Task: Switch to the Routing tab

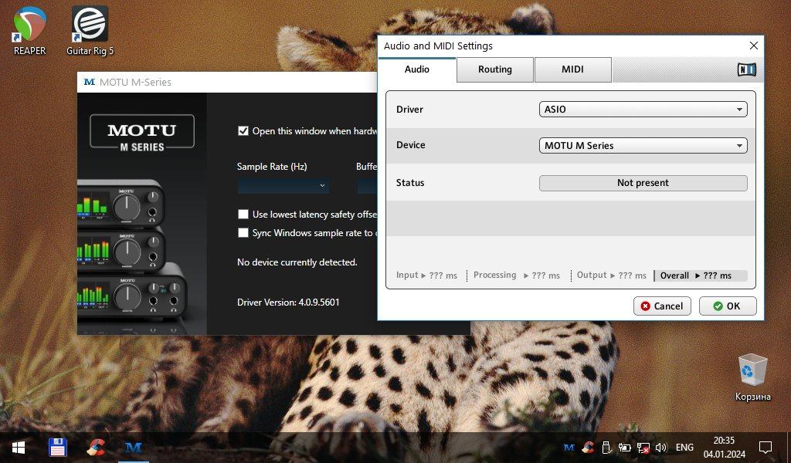Action: click(494, 69)
